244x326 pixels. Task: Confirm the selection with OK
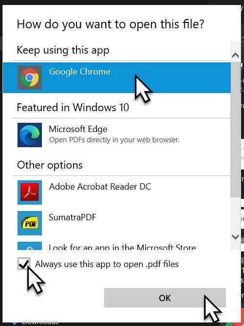tap(165, 298)
